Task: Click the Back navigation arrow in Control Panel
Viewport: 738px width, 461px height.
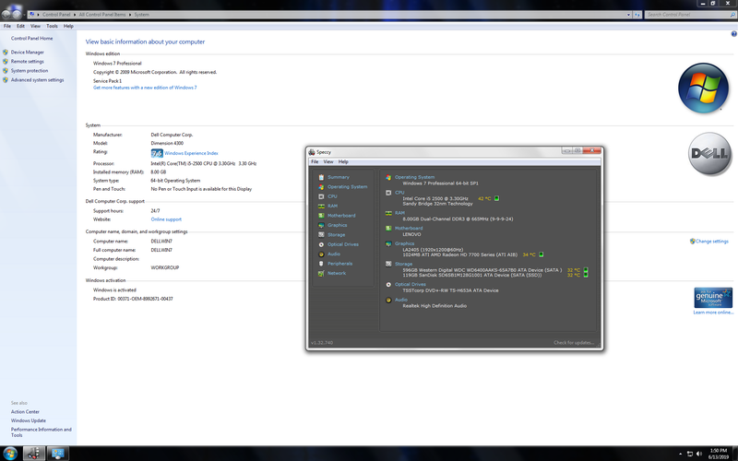Action: click(6, 15)
